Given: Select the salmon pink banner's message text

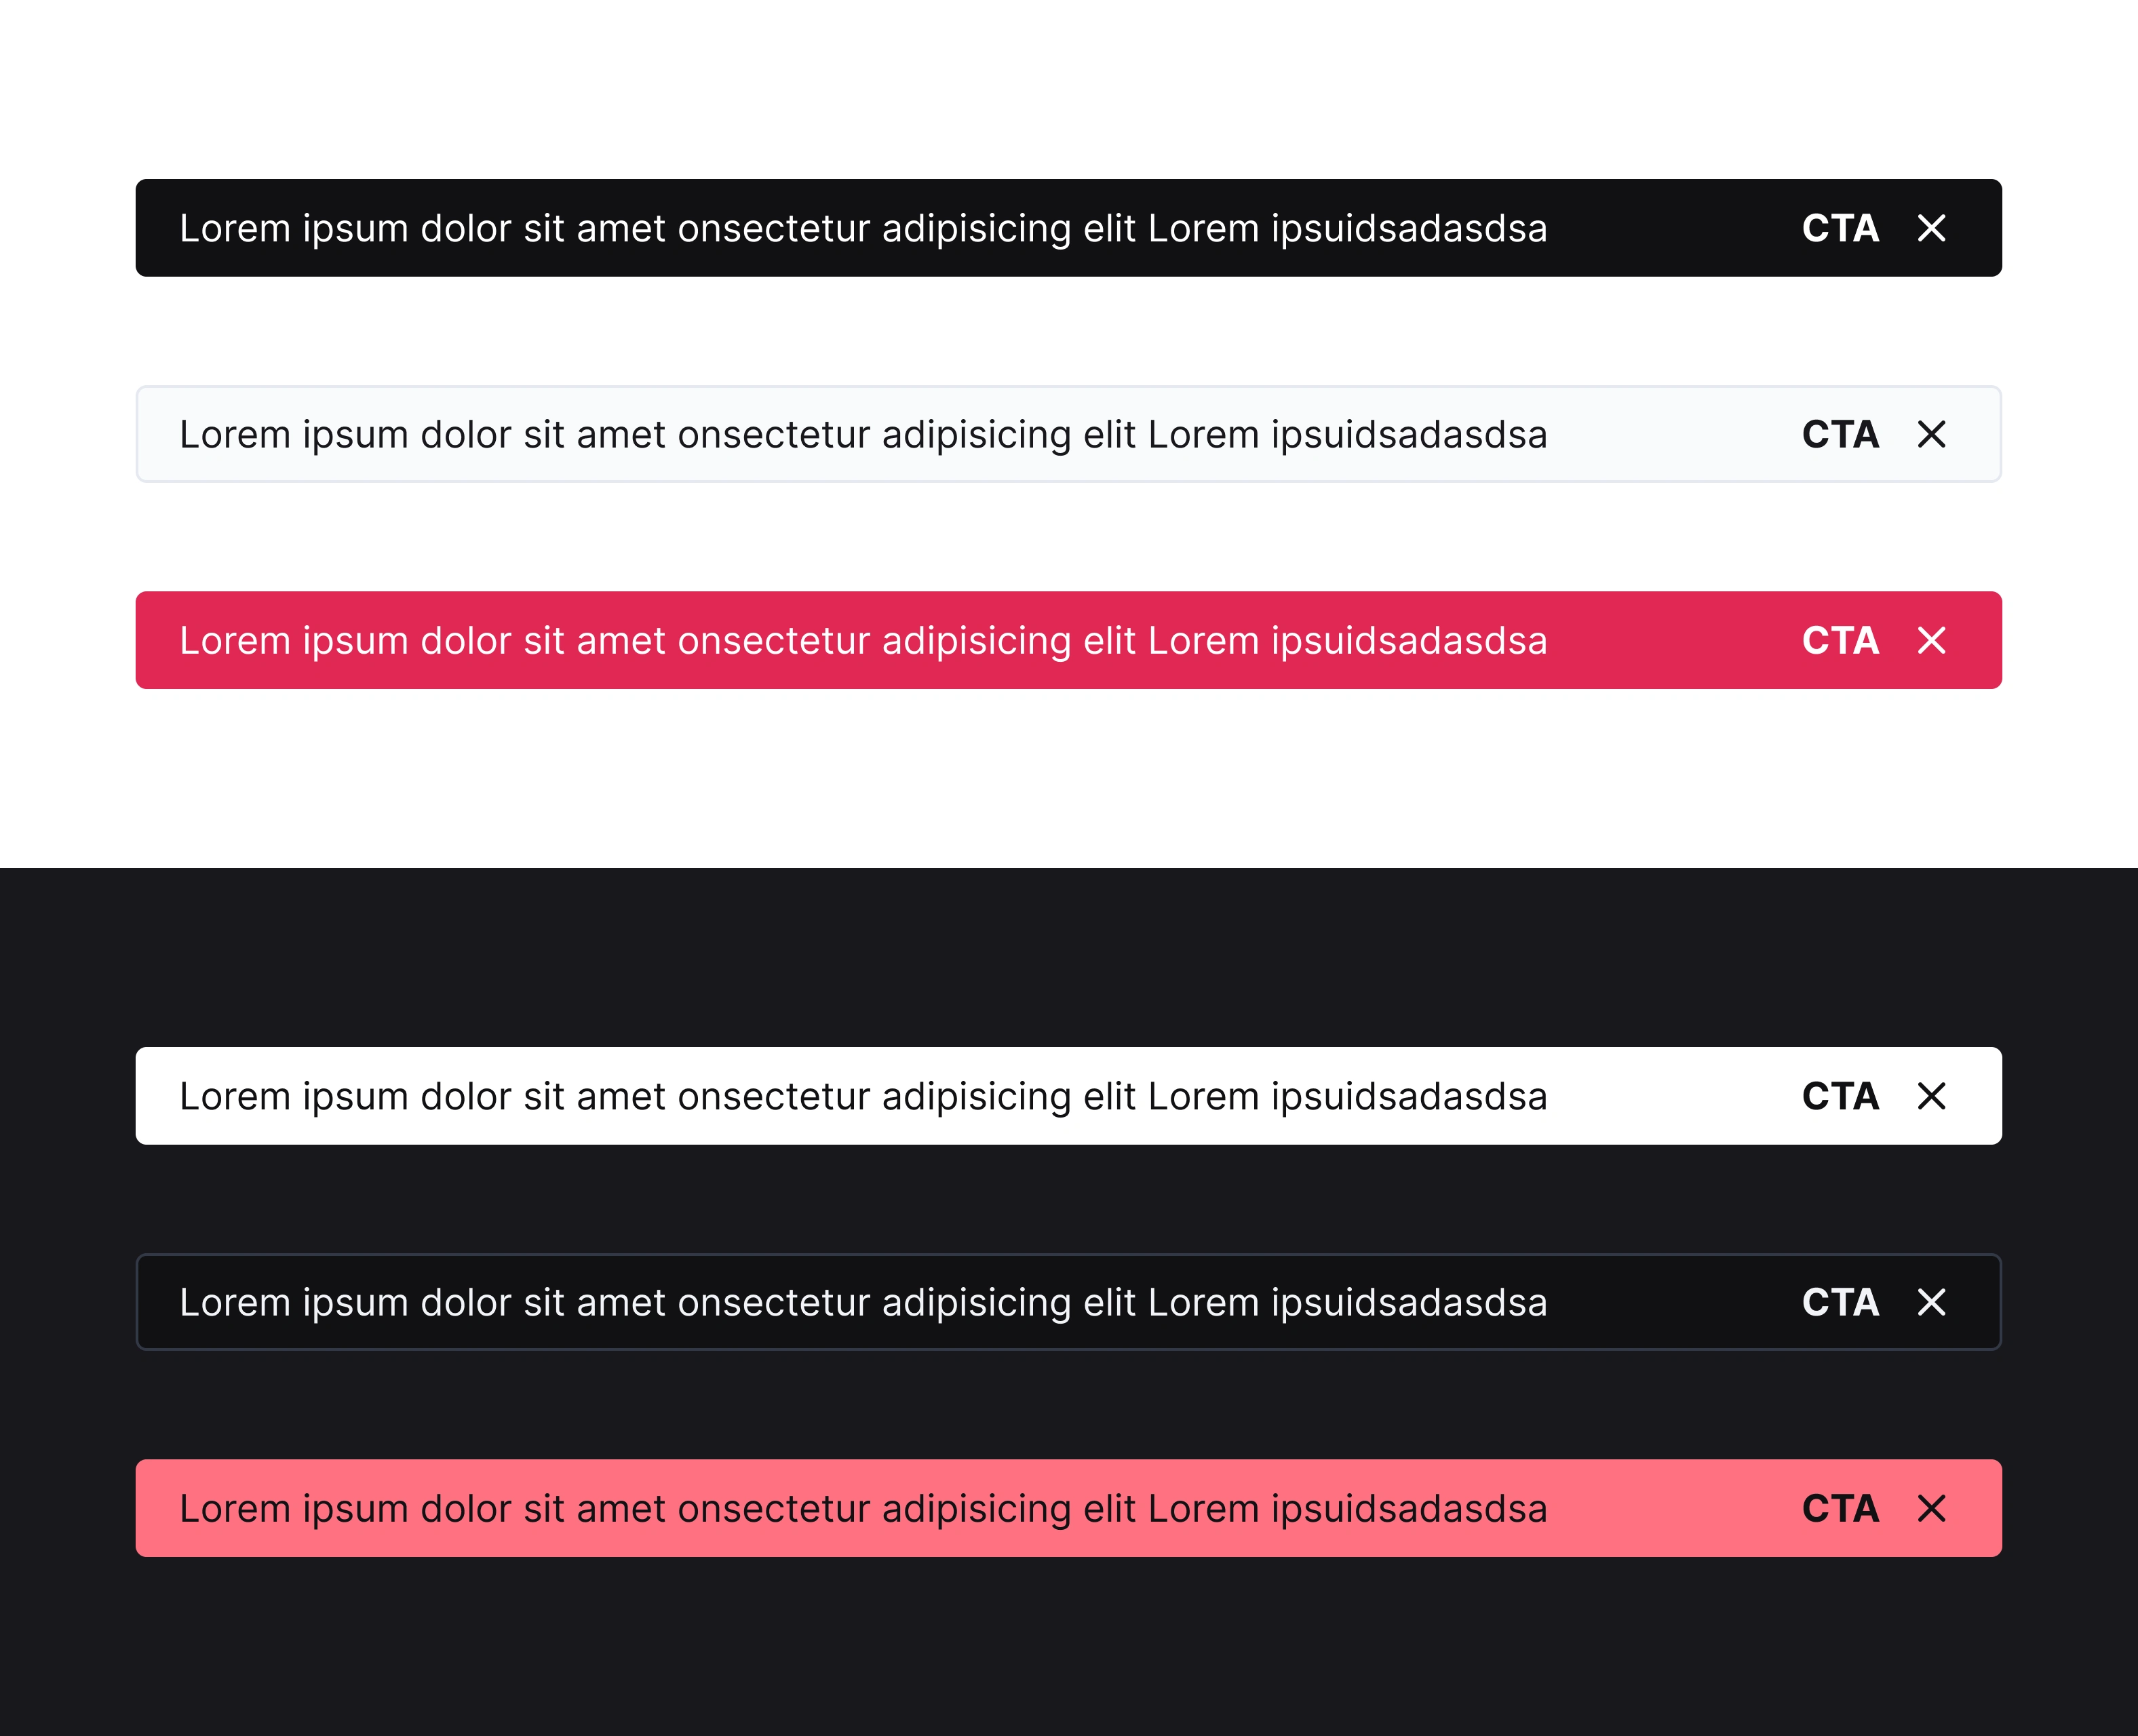Looking at the screenshot, I should coord(863,1509).
